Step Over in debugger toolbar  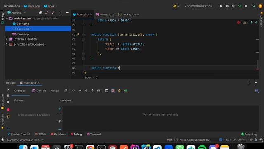pyautogui.click(x=74, y=91)
